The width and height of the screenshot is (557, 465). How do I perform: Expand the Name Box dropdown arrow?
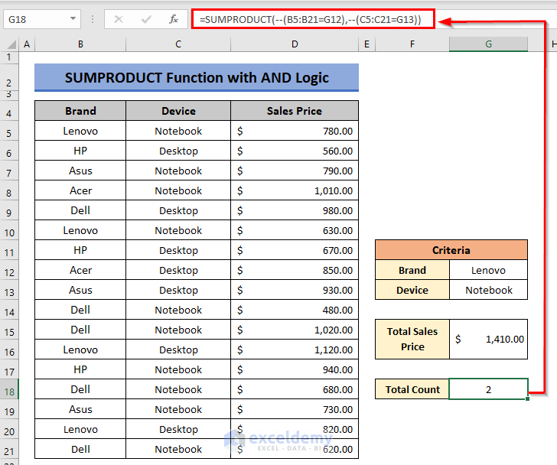(x=73, y=19)
